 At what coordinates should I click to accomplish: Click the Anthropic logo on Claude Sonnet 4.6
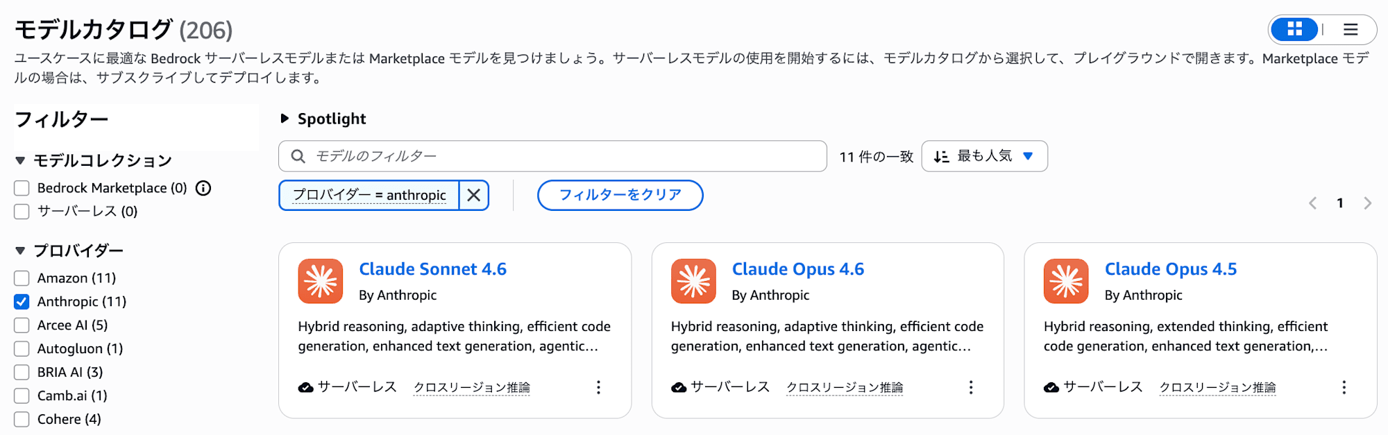point(320,281)
